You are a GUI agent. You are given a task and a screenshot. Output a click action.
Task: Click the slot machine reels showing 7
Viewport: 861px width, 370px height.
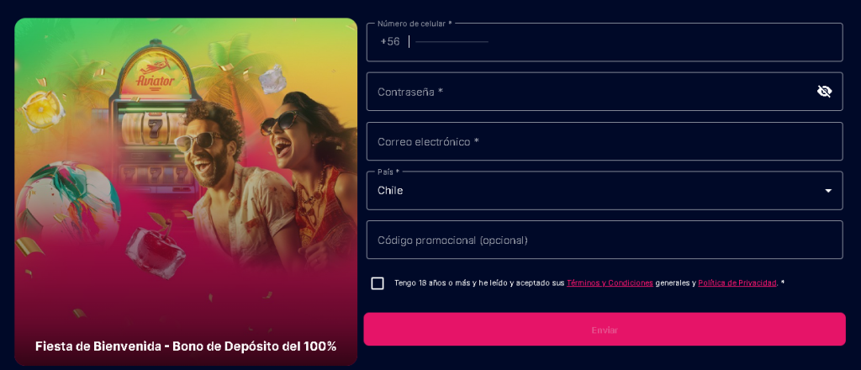[151, 128]
